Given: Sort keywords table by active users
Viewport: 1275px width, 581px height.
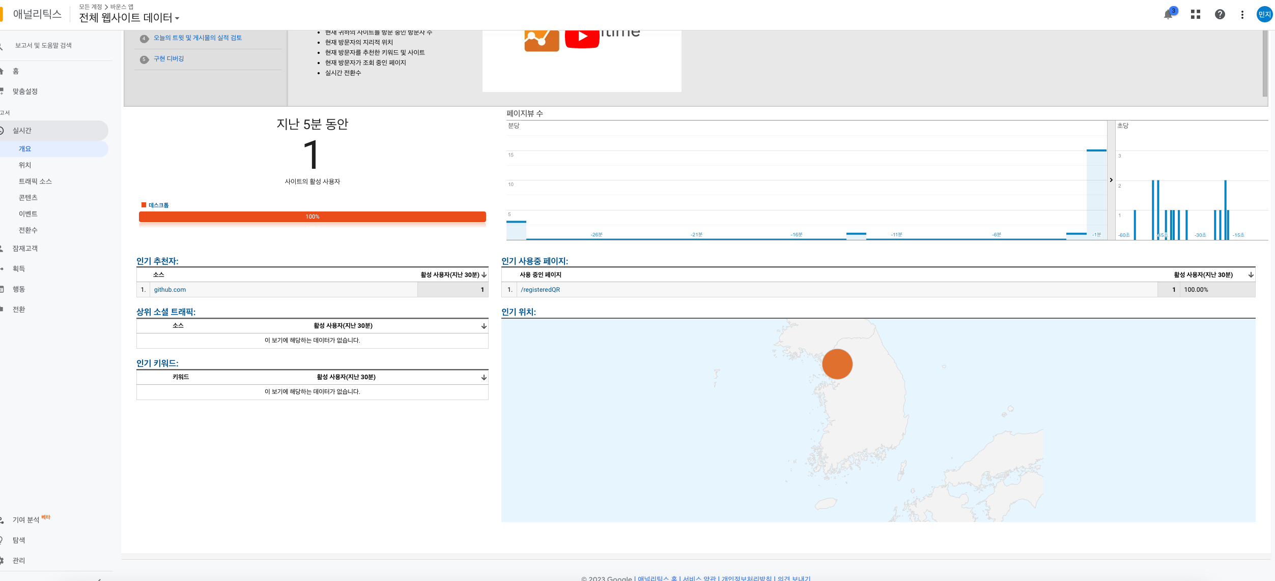Looking at the screenshot, I should pos(484,378).
